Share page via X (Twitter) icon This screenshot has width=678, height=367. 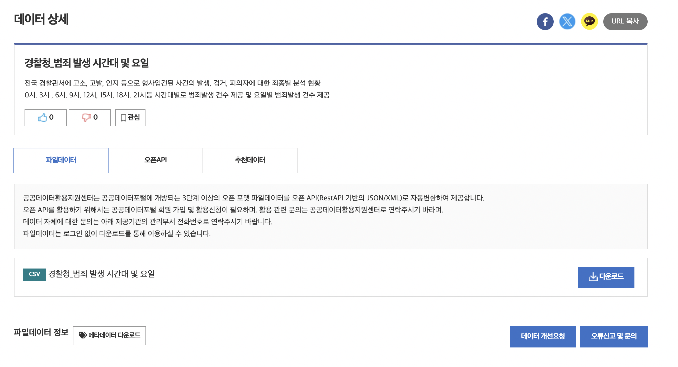pyautogui.click(x=567, y=22)
